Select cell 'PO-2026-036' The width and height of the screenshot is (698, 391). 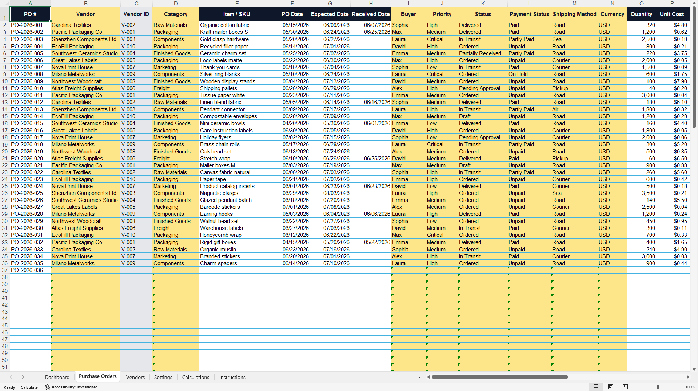point(30,270)
